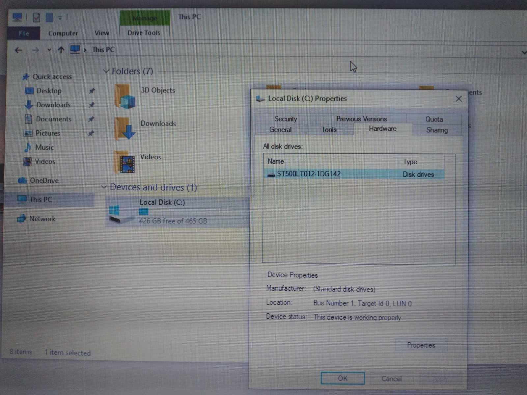Select the Hardware tab

[x=383, y=129]
